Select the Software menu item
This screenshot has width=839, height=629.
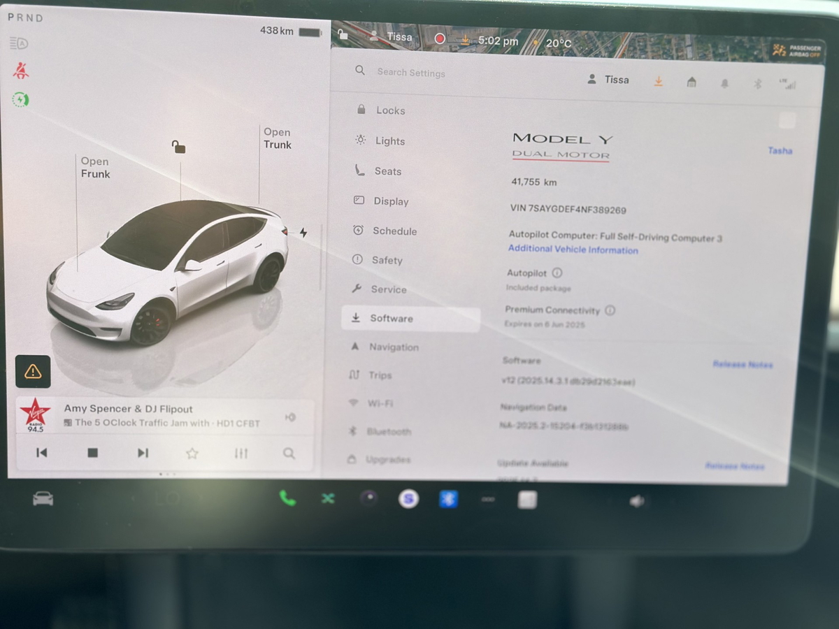[x=410, y=319]
